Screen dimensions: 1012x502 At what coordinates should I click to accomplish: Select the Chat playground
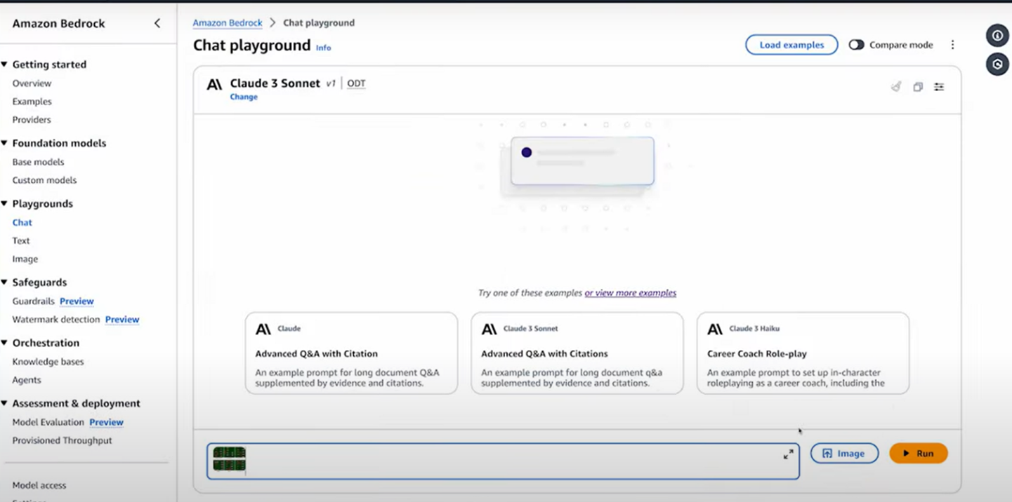pyautogui.click(x=22, y=222)
